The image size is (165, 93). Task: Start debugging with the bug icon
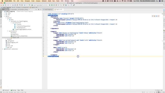coord(52,5)
